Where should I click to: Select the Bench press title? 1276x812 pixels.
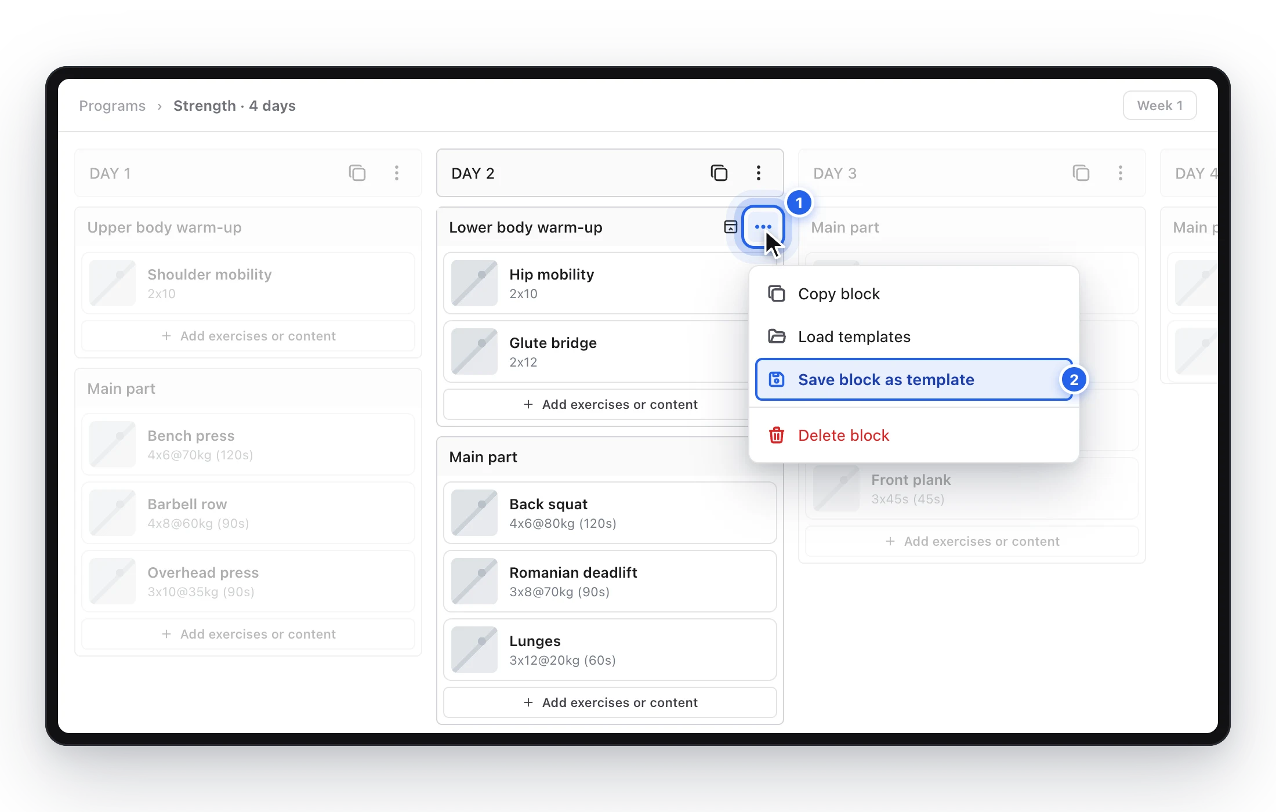(x=191, y=436)
